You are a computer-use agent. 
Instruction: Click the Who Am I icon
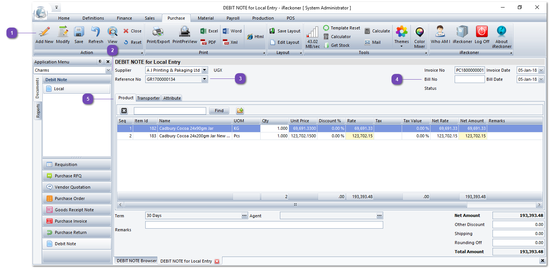click(x=440, y=32)
